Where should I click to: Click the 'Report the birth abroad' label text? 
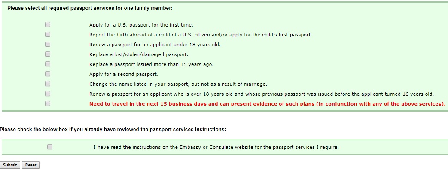coord(201,35)
